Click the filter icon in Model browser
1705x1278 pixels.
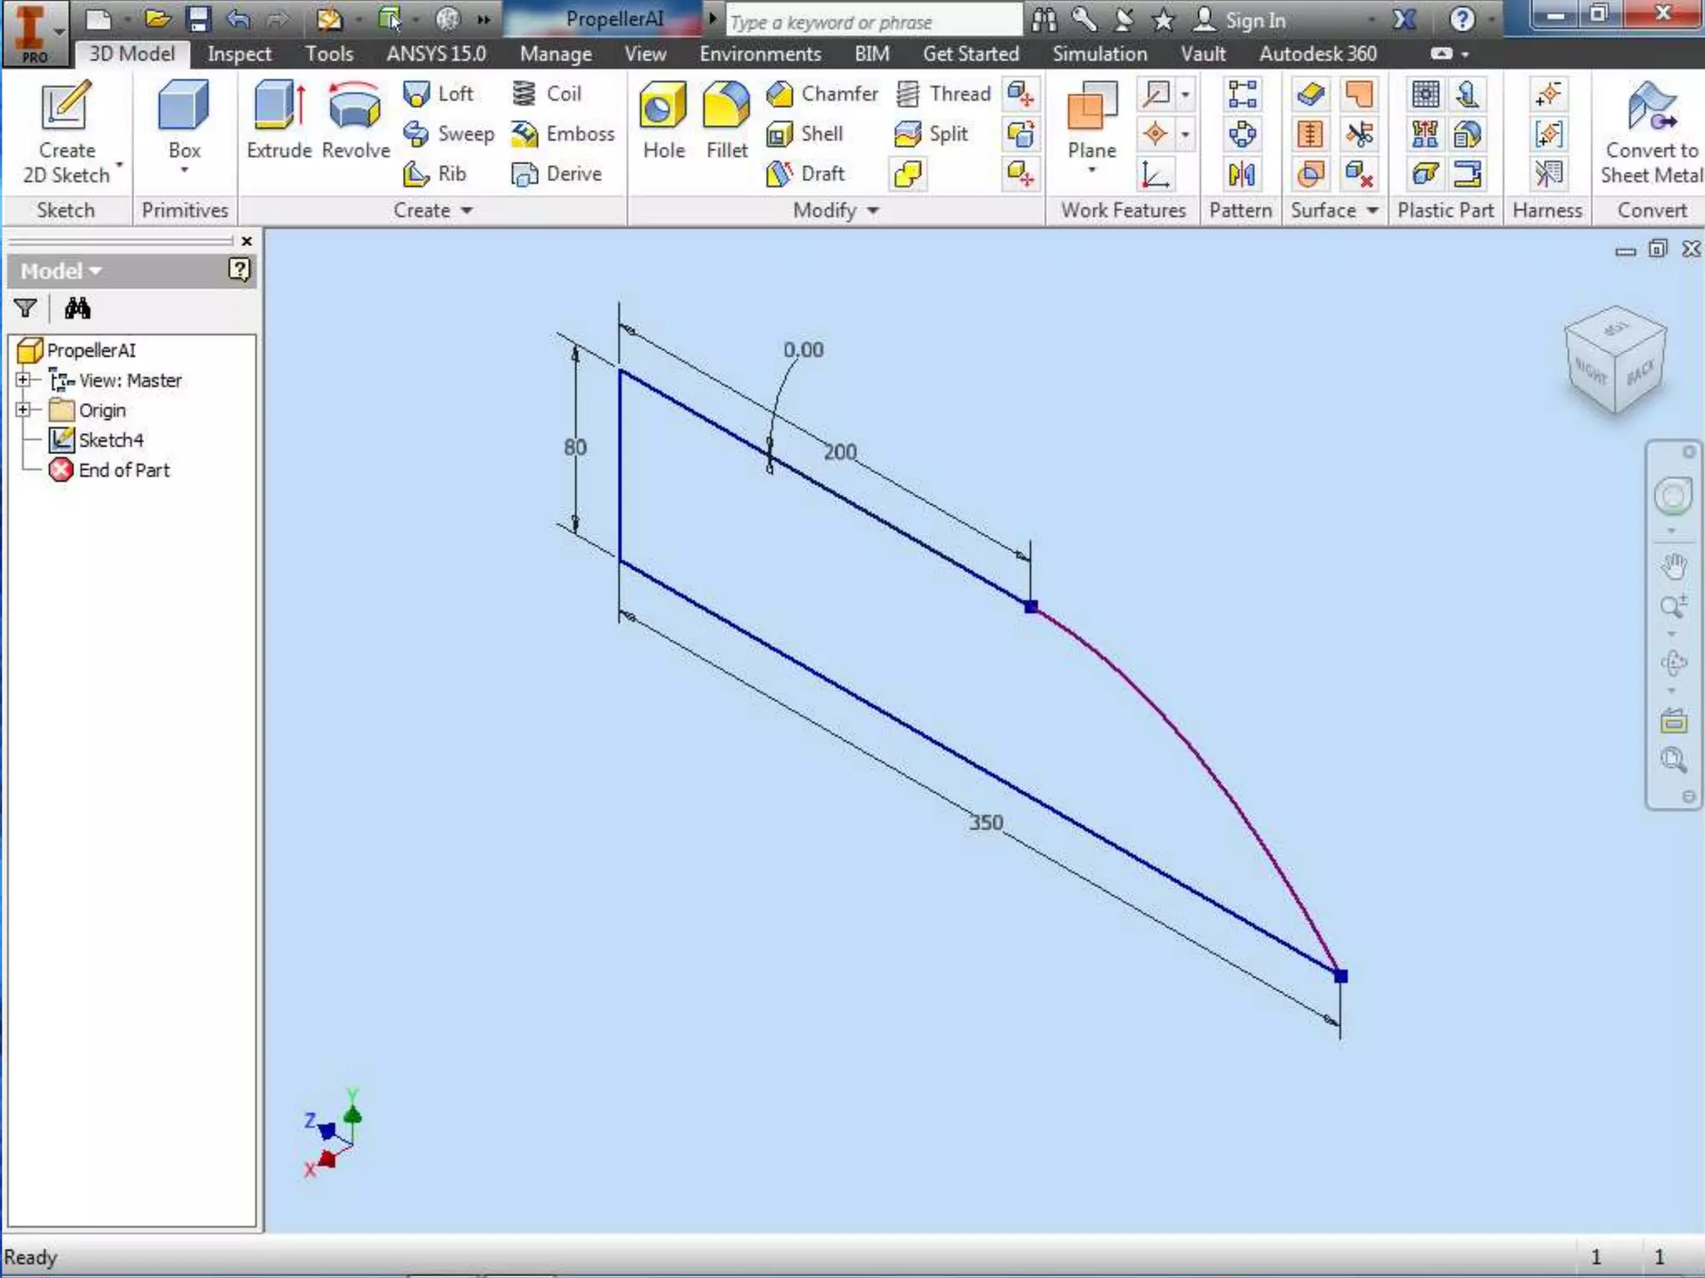coord(26,309)
